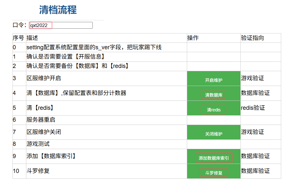The height and width of the screenshot is (190, 304).
Task: Click the 描述 column header
Action: pos(32,38)
